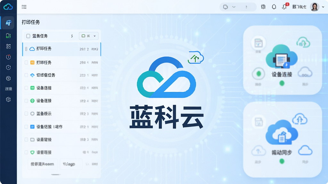Click the sort arrows icon in list header
The image size is (328, 184).
(x=72, y=36)
